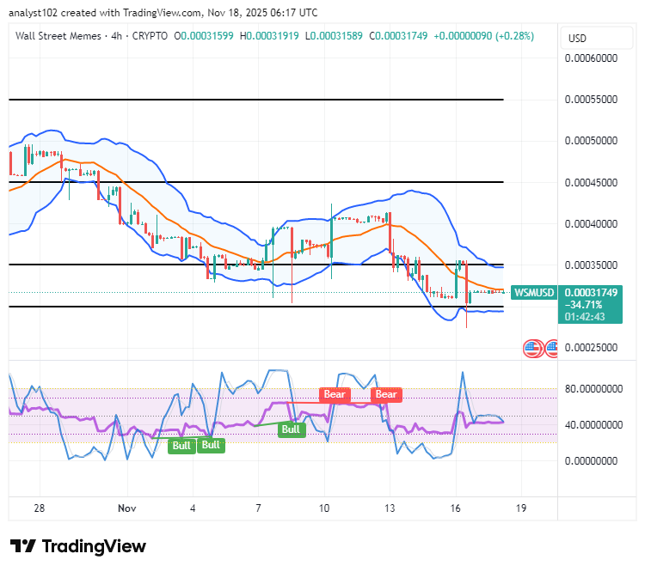This screenshot has height=572, width=645.
Task: Click the WSMUSD price label tag
Action: point(533,293)
